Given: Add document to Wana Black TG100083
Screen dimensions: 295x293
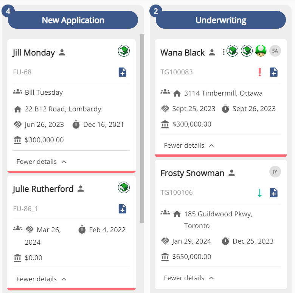Looking at the screenshot, I should tap(273, 72).
